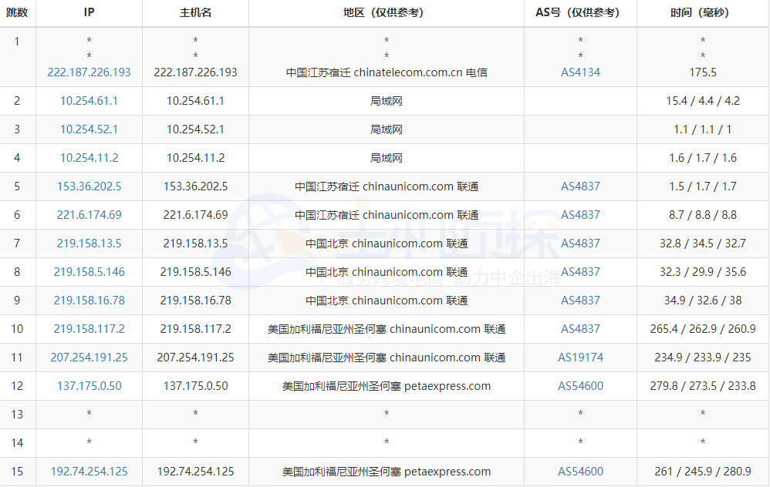Select hostname cell 222.187.226.193
The width and height of the screenshot is (770, 487).
pos(195,72)
